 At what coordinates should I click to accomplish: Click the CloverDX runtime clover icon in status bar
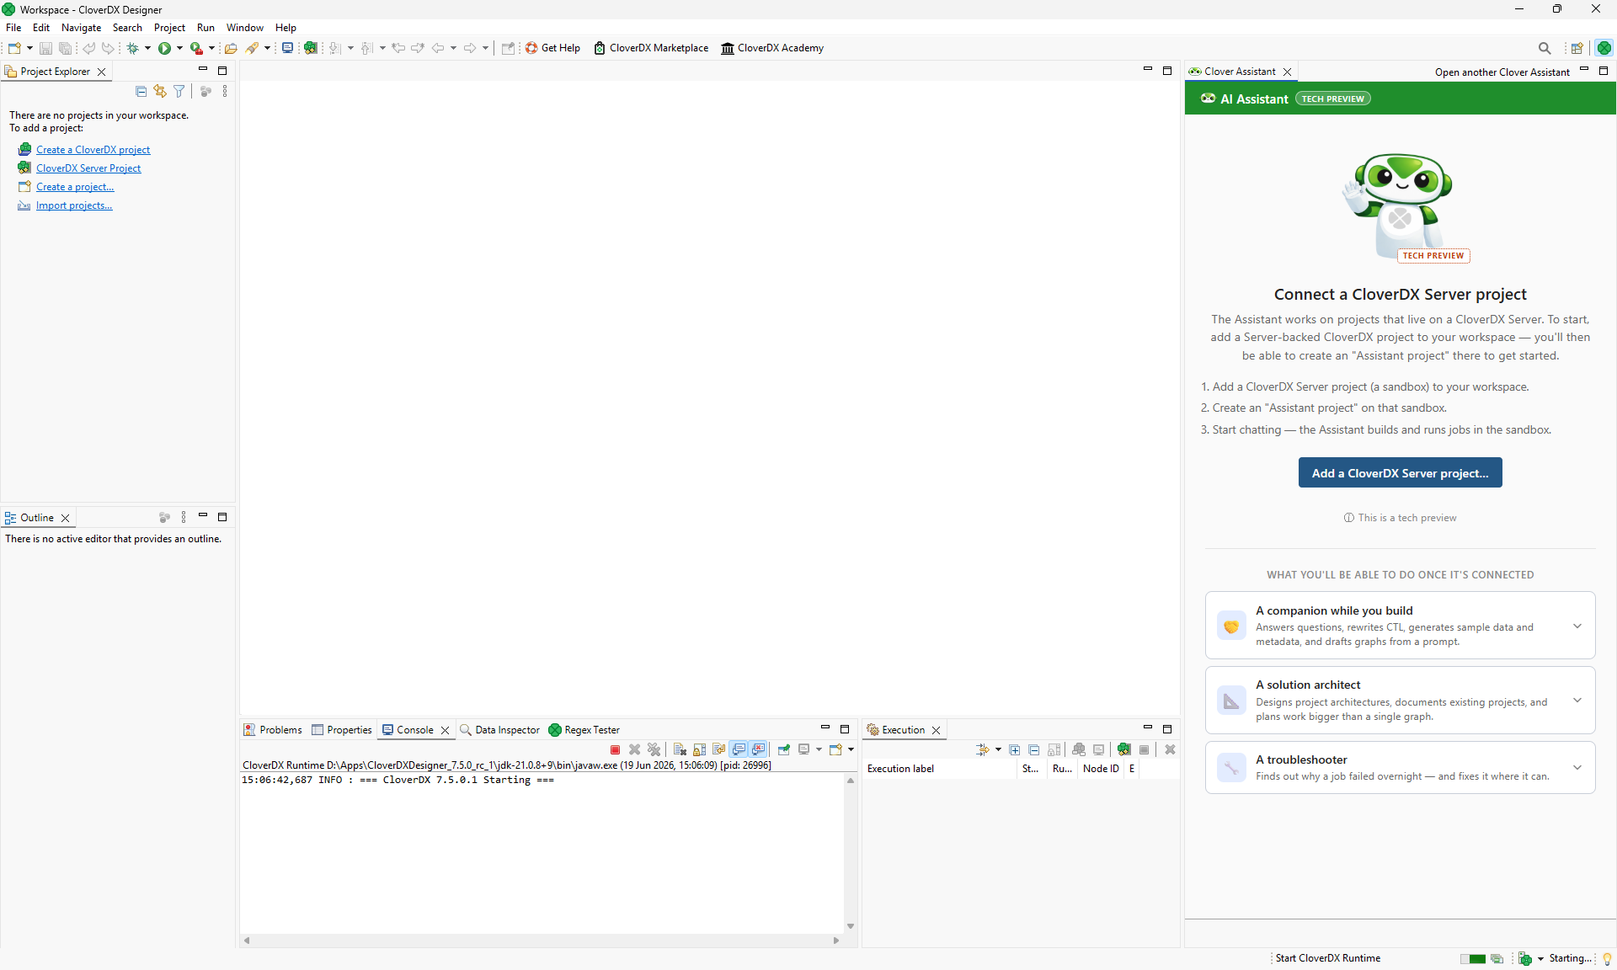(1525, 958)
